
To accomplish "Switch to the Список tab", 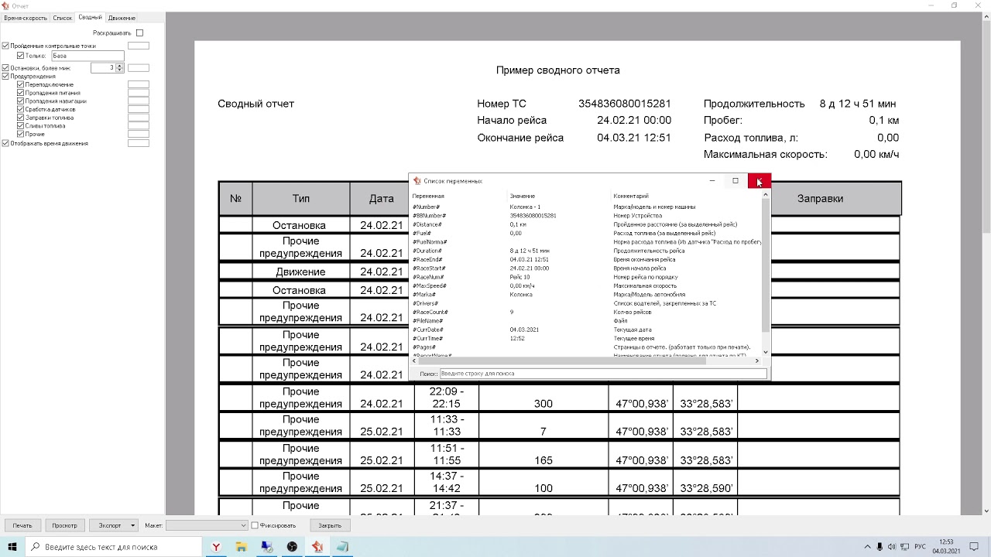I will click(63, 18).
